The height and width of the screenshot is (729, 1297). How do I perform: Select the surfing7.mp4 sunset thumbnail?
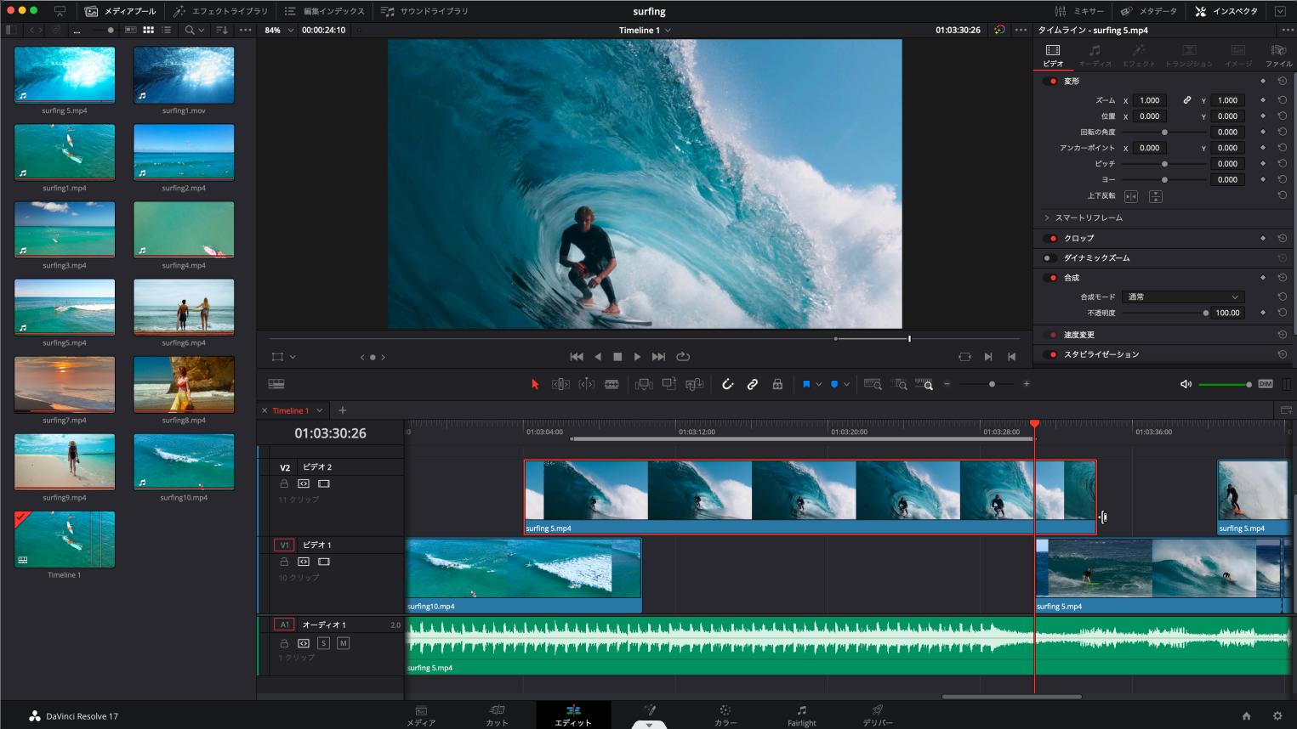tap(65, 384)
